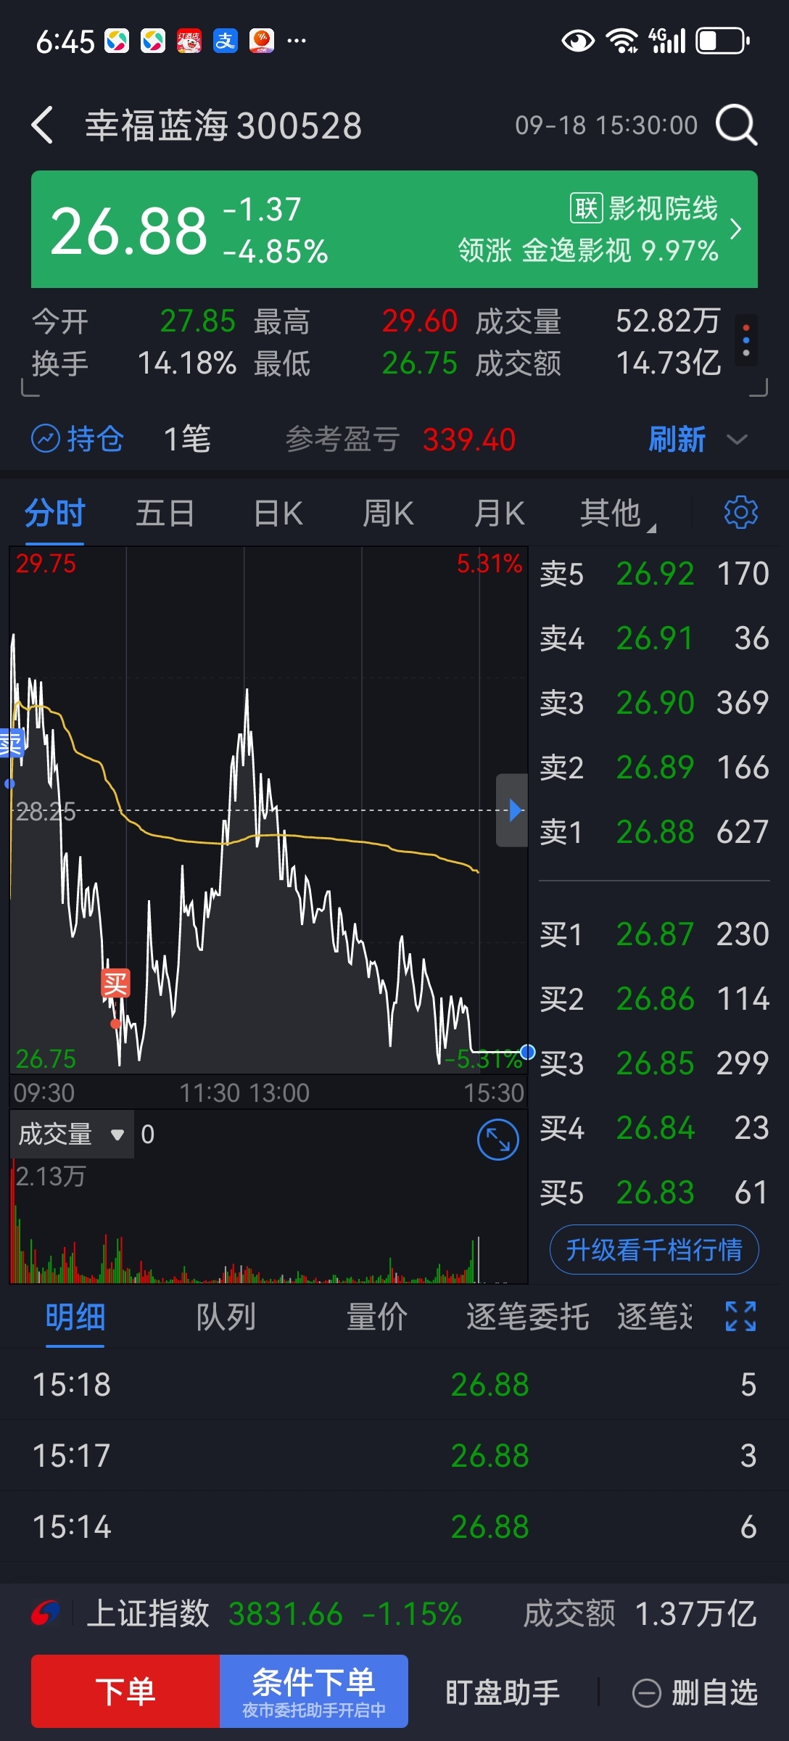Switch to the 日K tab
Screen dimensions: 789x1741
pos(278,513)
